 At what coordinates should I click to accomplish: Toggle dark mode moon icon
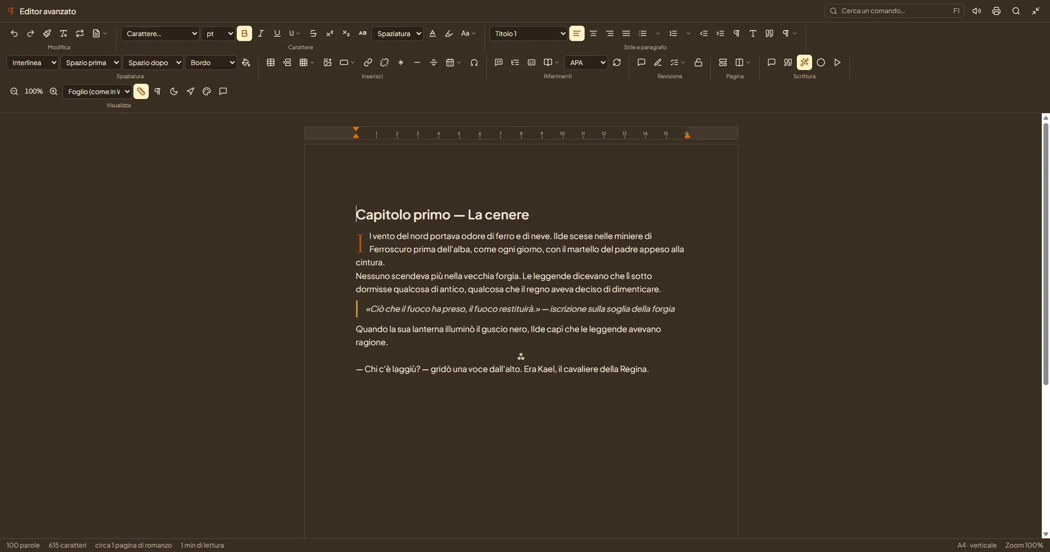[174, 91]
